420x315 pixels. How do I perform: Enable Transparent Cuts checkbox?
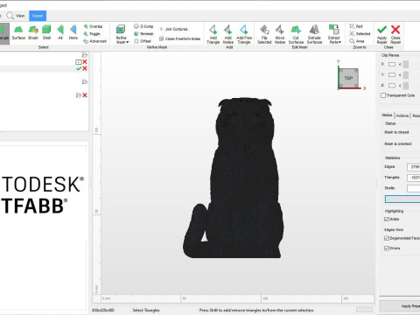[x=383, y=95]
